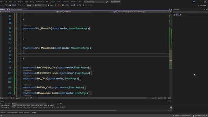Expand the Btn_Click method at line 109
The height and width of the screenshot is (117, 208).
16,79
